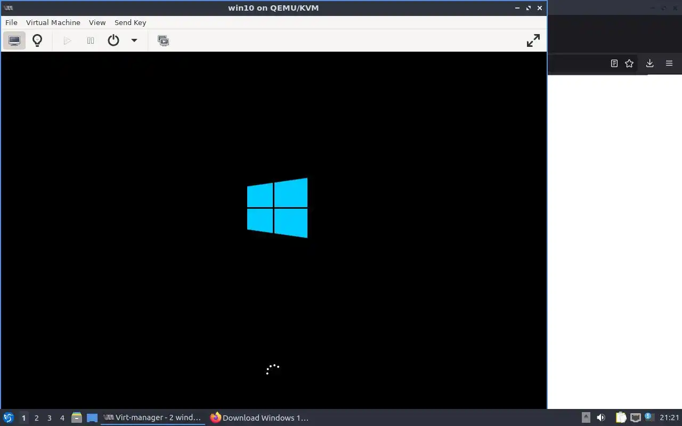This screenshot has height=426, width=682.
Task: Shut down the virtual machine power icon
Action: [x=113, y=40]
